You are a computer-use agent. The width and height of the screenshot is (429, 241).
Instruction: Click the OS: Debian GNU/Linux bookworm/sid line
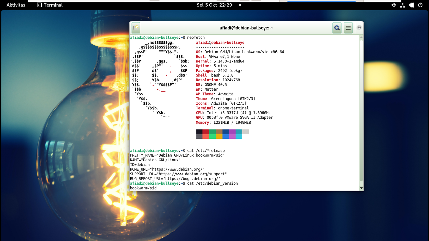[240, 52]
